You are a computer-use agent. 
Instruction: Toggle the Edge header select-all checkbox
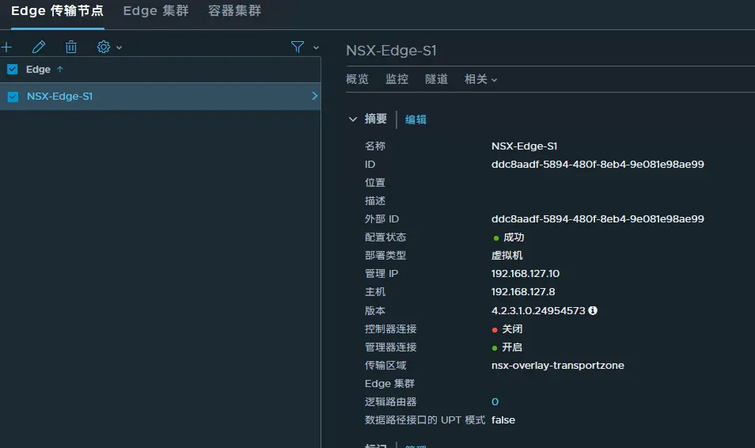pos(13,70)
